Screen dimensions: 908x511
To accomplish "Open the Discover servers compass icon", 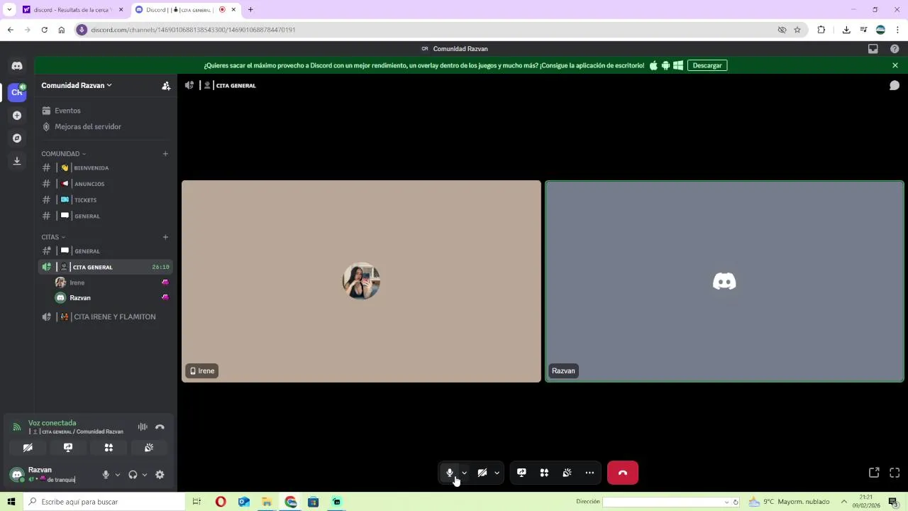I will pyautogui.click(x=17, y=138).
